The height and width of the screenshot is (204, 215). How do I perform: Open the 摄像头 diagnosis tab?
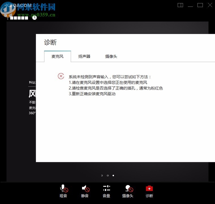[111, 56]
